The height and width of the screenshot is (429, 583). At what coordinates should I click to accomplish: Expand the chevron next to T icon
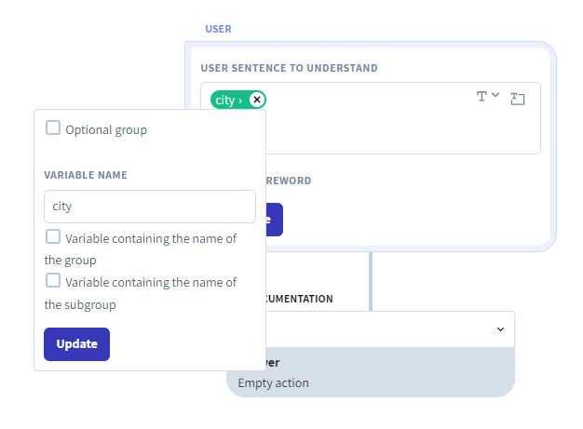pos(495,95)
